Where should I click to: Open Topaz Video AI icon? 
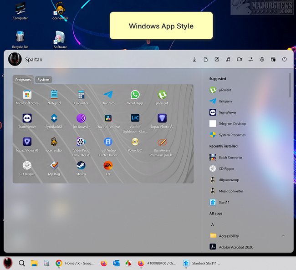tap(27, 145)
